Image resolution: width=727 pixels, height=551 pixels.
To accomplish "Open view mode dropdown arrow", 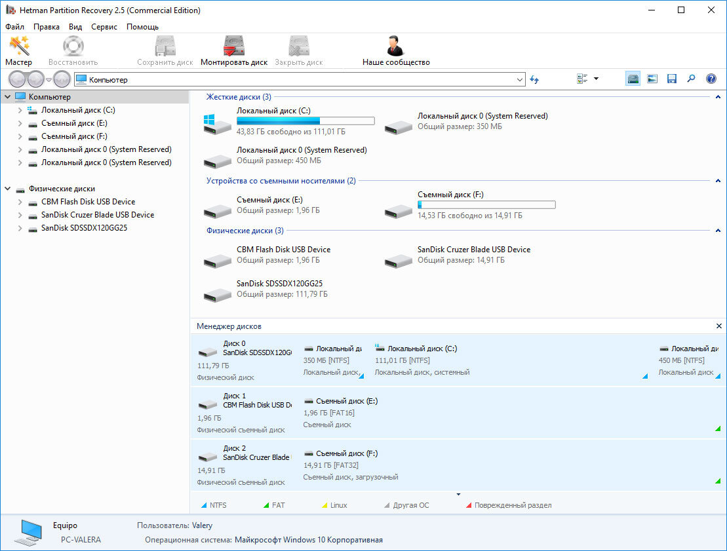I will (x=597, y=79).
